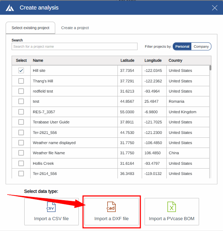
Task: Click the project list scrollbar thumb
Action: tap(210, 68)
